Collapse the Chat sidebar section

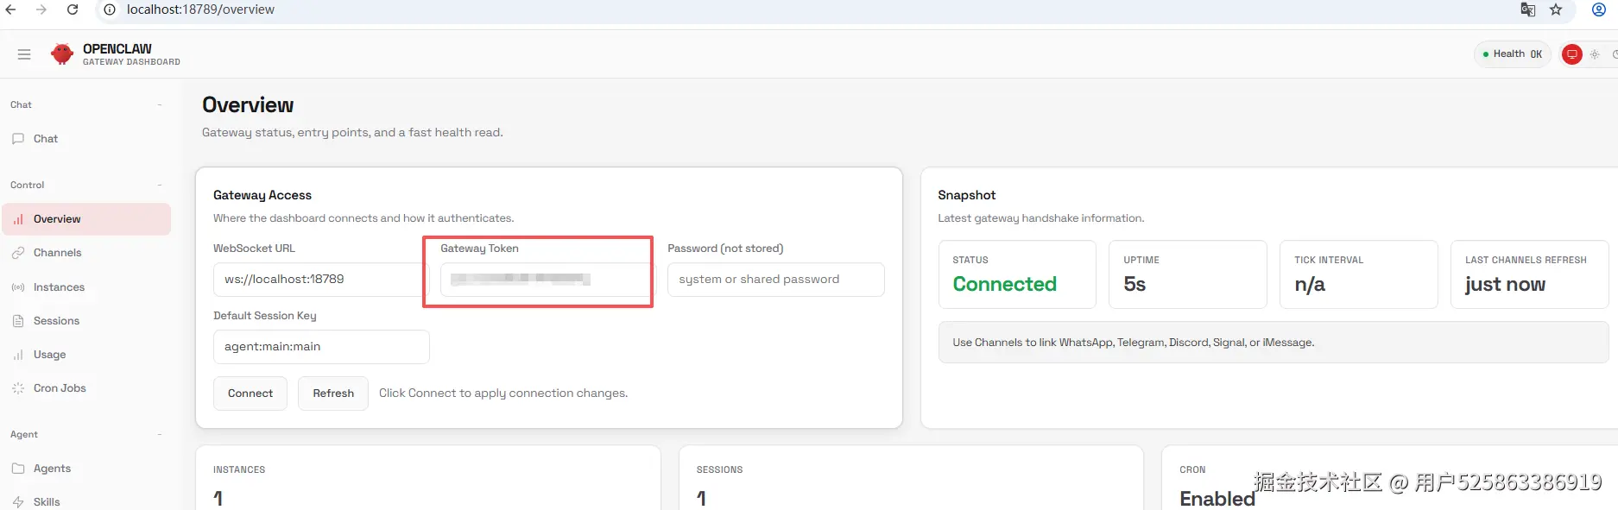[x=160, y=105]
